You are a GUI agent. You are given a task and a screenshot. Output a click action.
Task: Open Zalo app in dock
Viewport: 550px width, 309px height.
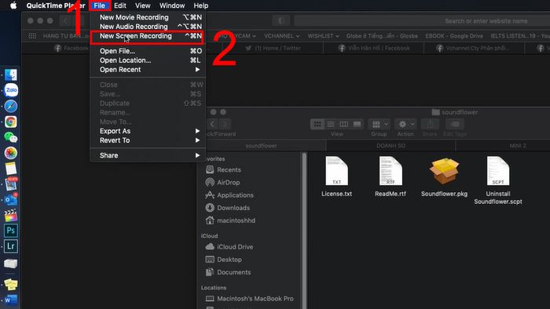tap(11, 90)
